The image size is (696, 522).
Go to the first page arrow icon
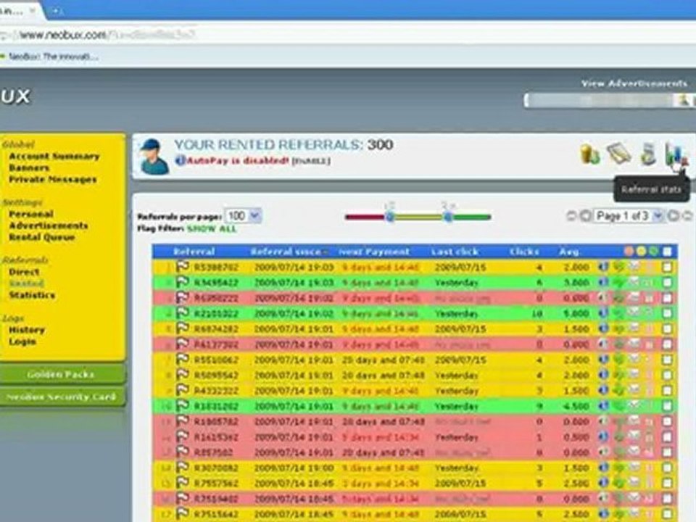tap(571, 216)
